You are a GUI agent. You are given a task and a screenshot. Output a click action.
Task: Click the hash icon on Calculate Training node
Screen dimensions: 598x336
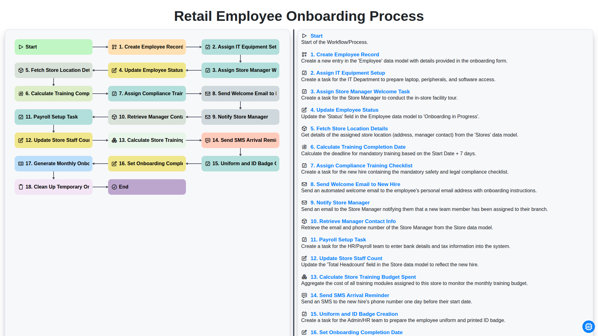click(21, 94)
